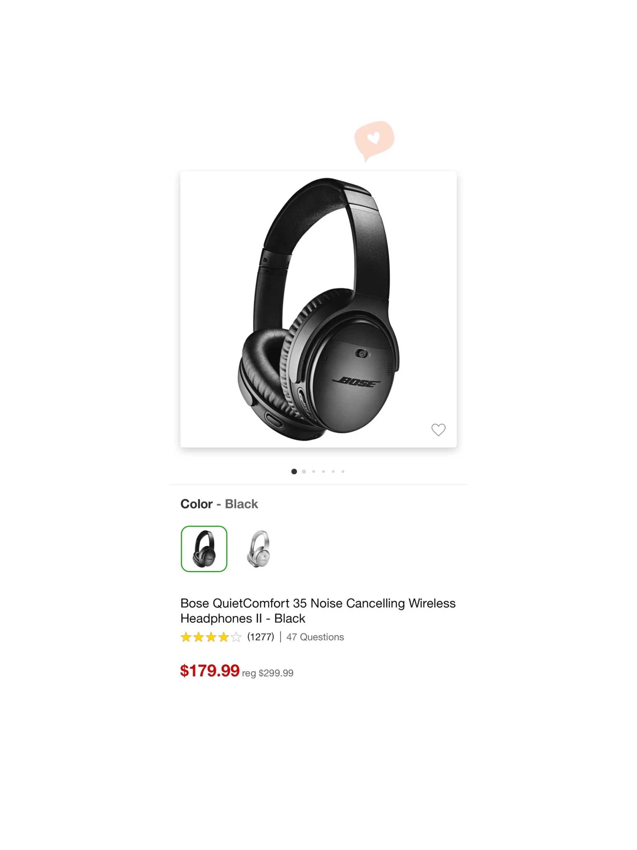Go to the last carousel page dot

pos(343,471)
